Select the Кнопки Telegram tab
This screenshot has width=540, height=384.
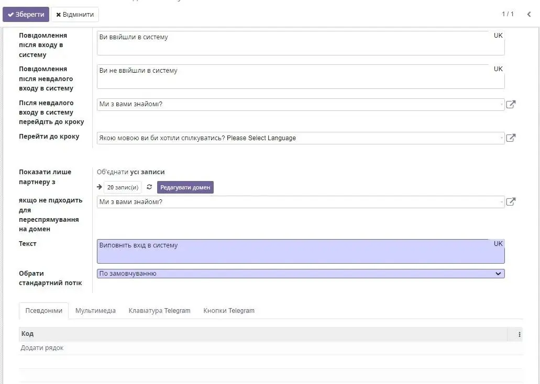tap(229, 311)
